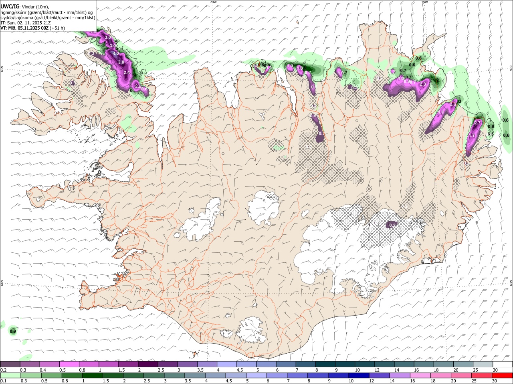Click the dark teal top-row swatch at 8
The height and width of the screenshot is (384, 513).
(x=325, y=364)
